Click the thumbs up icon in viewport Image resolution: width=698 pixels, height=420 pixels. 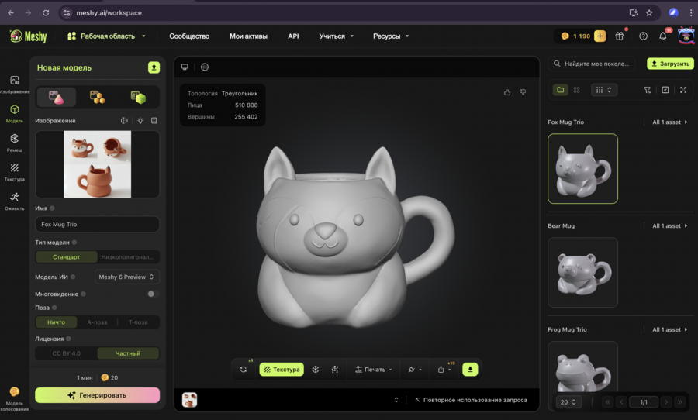[x=507, y=92]
